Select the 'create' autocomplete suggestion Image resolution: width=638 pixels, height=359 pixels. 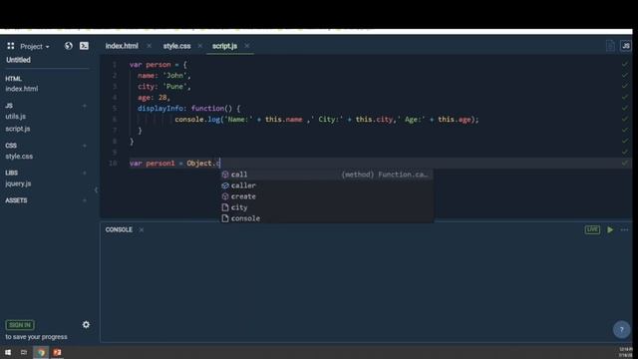[327, 196]
